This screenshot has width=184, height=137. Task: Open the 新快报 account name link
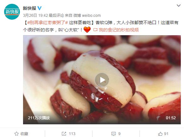(29, 8)
